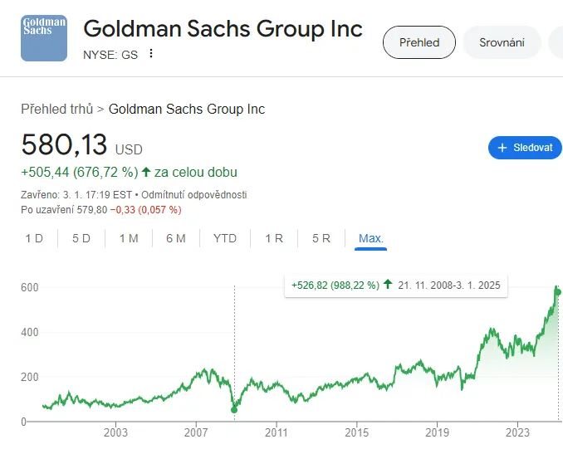Choose the 6 M chart range
563x449 pixels.
point(176,238)
